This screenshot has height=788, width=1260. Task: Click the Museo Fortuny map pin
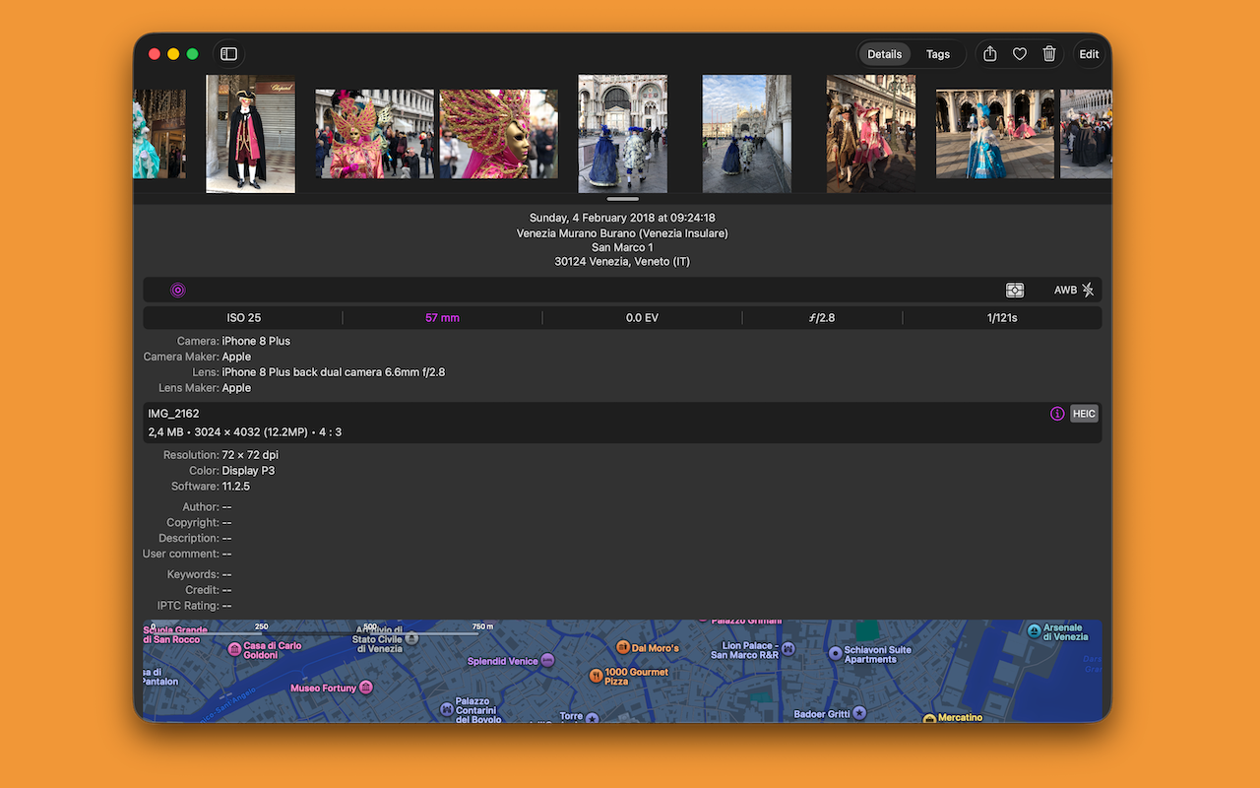365,688
